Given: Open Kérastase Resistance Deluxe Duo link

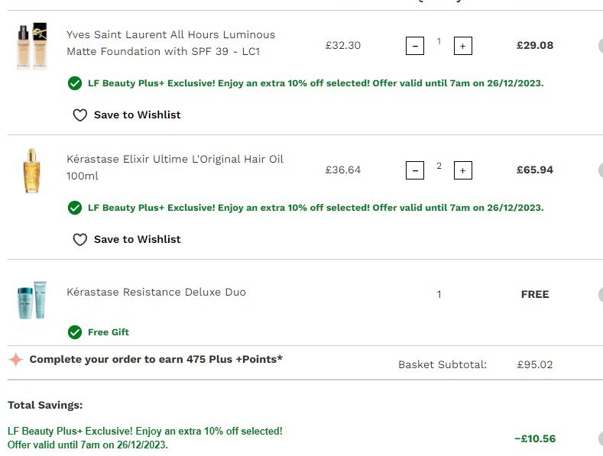Looking at the screenshot, I should pos(156,292).
